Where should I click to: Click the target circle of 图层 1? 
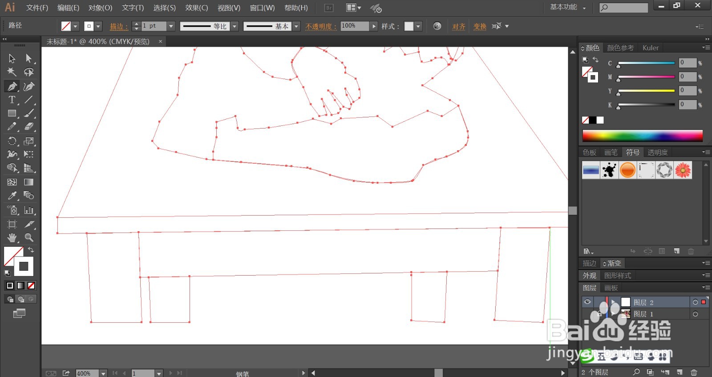click(695, 314)
